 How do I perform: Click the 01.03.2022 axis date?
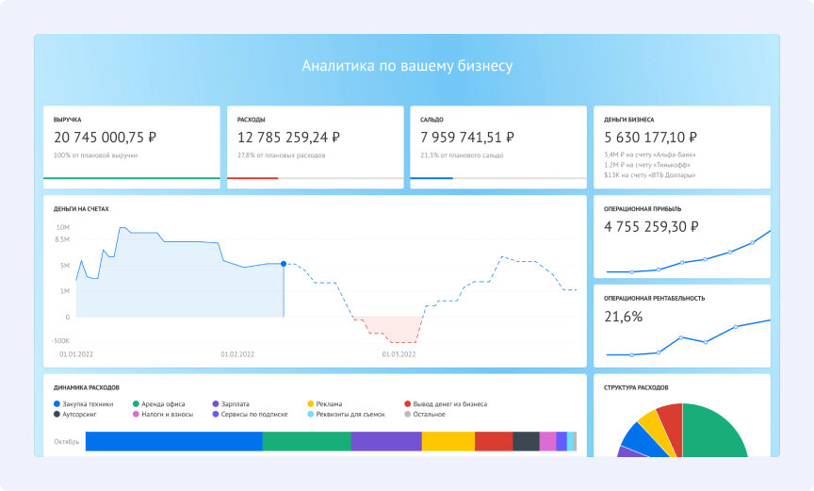pyautogui.click(x=399, y=354)
